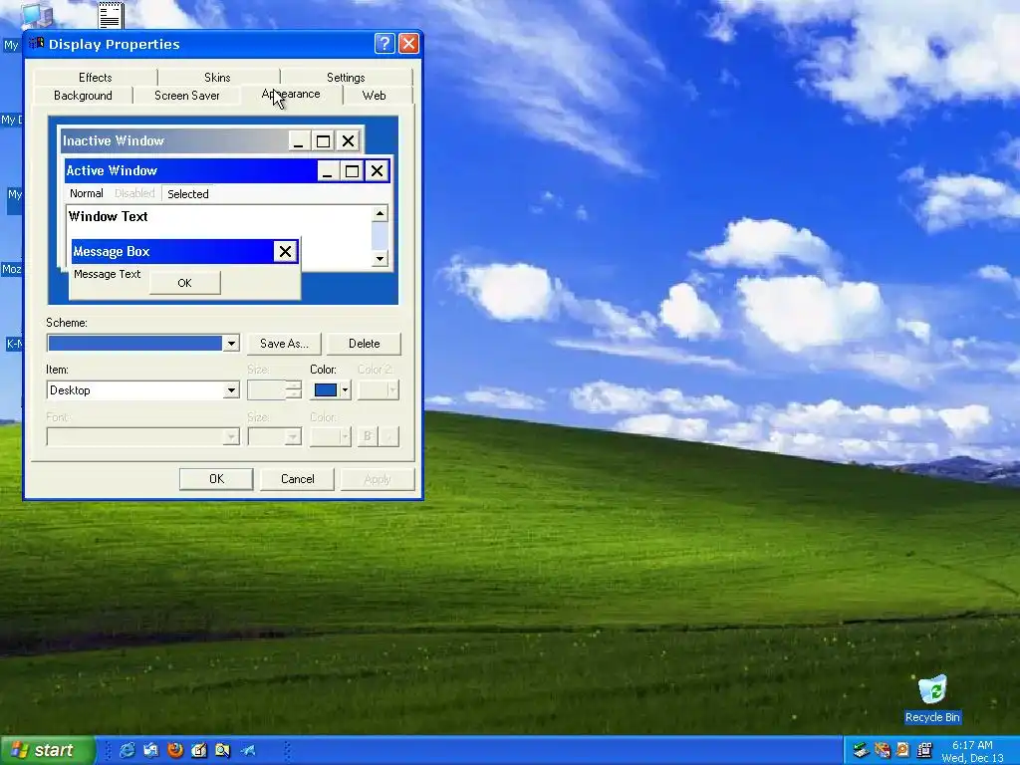Click Disabled menu item in preview

[134, 193]
